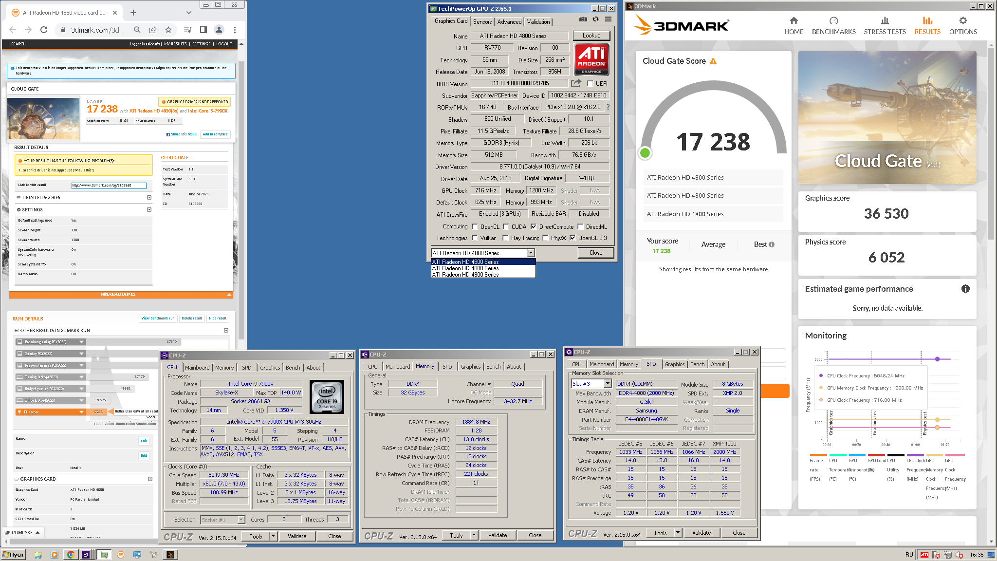Select the second ATI Radeon HD 4800 Series list entry
The width and height of the screenshot is (997, 561).
coord(483,268)
